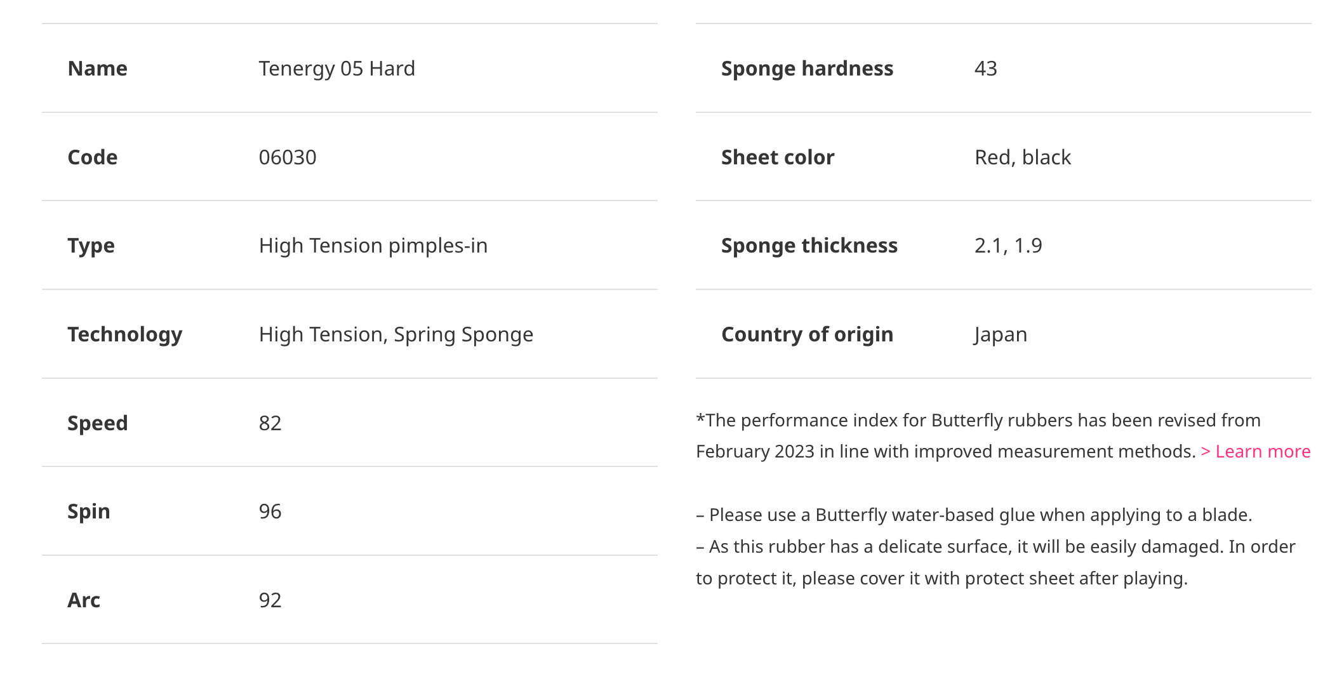Select the Tenergy 05 Hard name value
1337x698 pixels.
pos(336,69)
